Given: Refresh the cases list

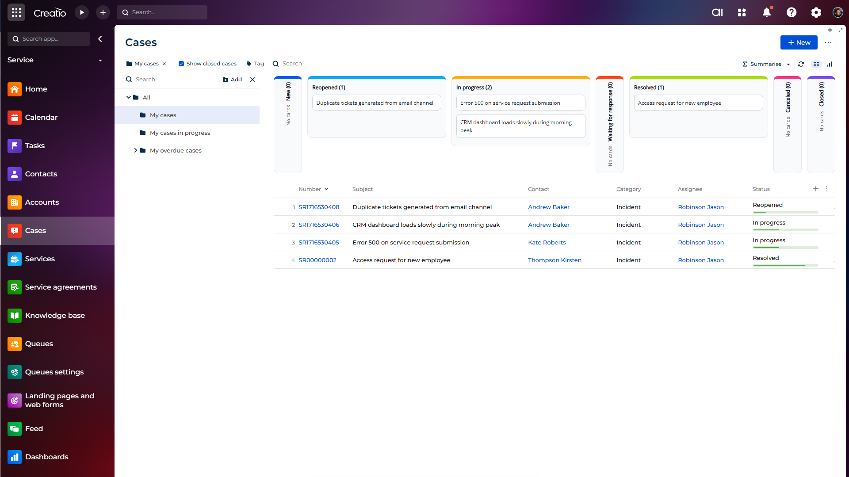Looking at the screenshot, I should tap(801, 64).
